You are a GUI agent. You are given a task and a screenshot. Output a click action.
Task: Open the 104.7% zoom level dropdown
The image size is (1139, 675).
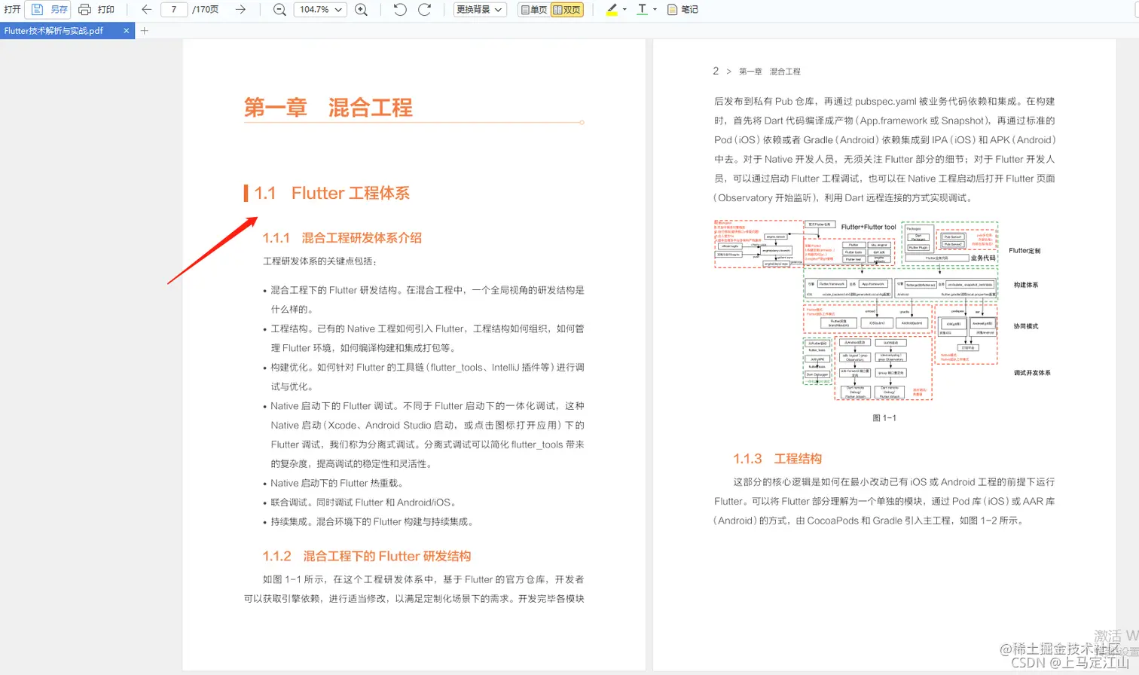[x=320, y=10]
